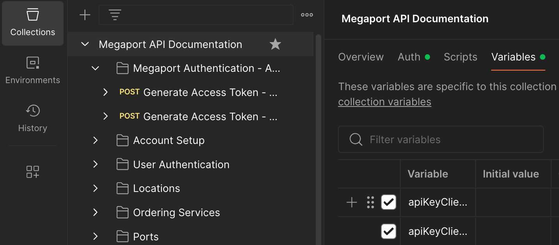Open the Megaport Authentication - A... folder

point(207,69)
